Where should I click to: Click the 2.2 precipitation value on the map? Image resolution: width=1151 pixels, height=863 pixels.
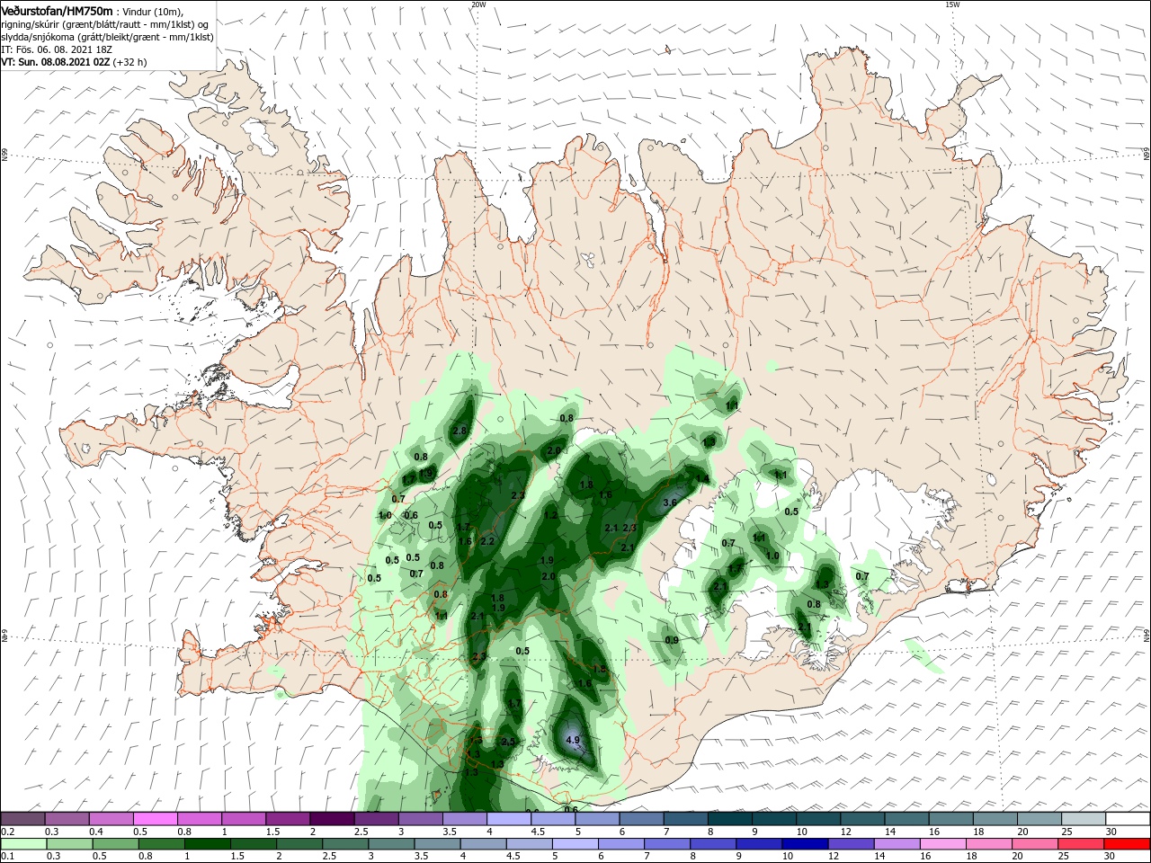click(x=487, y=541)
